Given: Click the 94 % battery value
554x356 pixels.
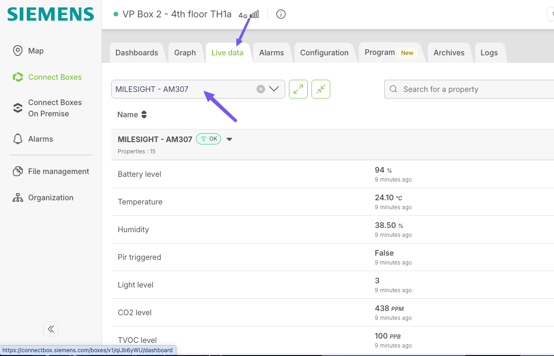Looking at the screenshot, I should click(x=383, y=170).
